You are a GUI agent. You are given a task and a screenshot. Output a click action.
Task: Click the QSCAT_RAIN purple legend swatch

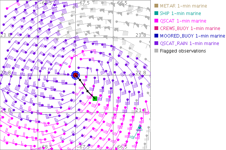click(x=156, y=43)
